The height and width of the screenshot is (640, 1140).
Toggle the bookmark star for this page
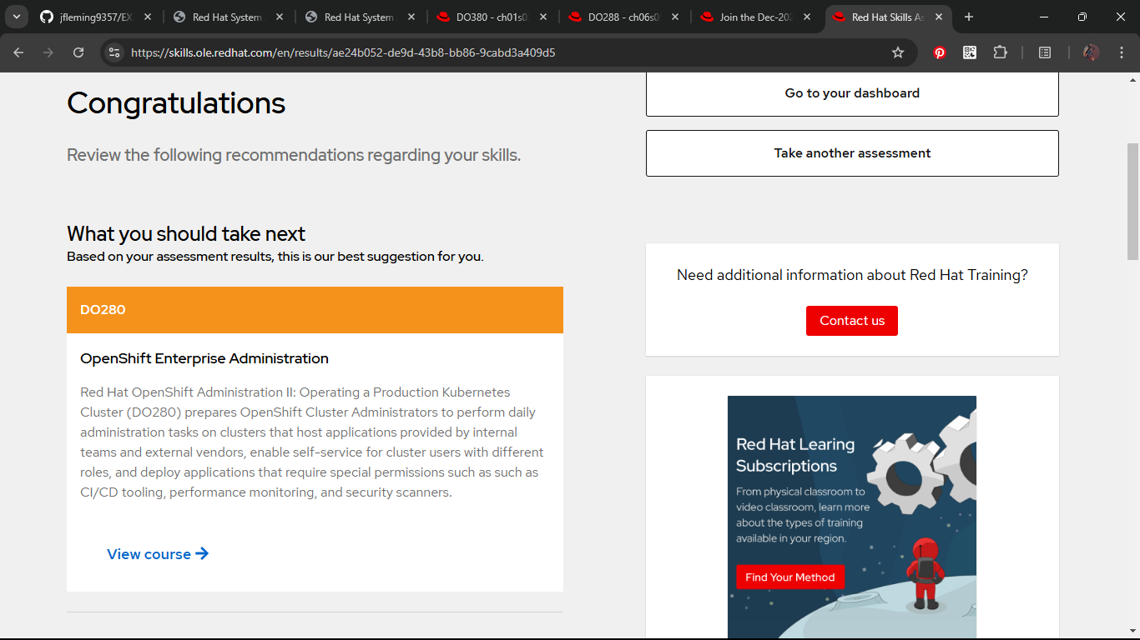[898, 52]
